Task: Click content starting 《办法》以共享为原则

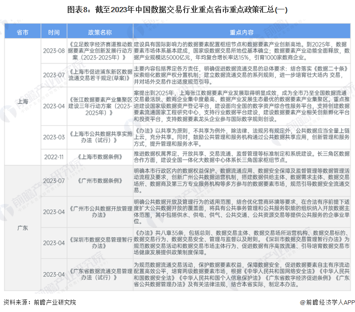Action: pos(241,137)
